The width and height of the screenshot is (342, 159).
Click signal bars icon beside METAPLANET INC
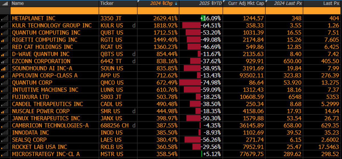click(5, 18)
